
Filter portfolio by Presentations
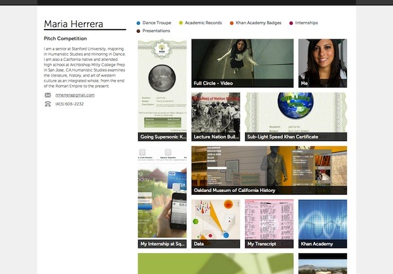(x=156, y=31)
